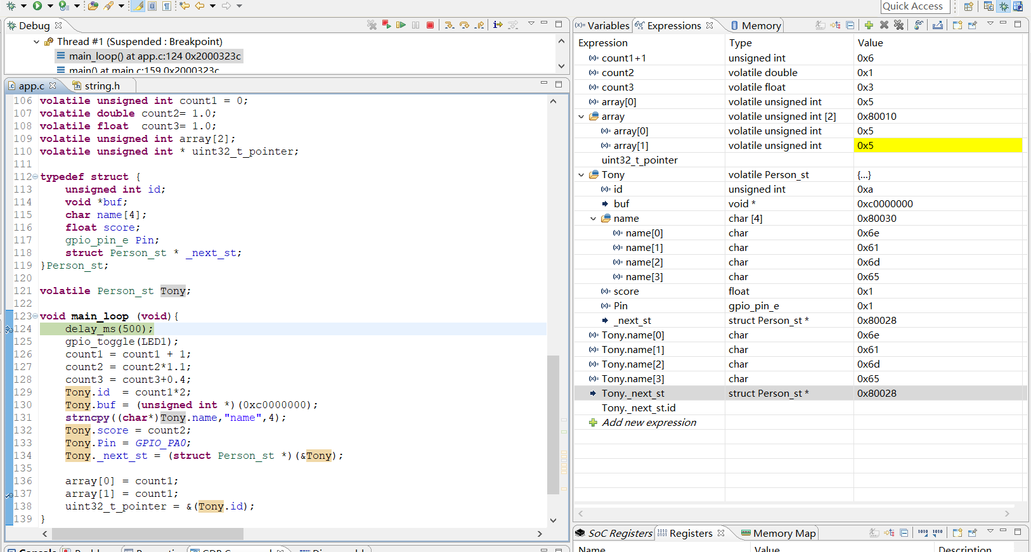Open External Tools dropdown arrow
The height and width of the screenshot is (552, 1031).
click(x=77, y=6)
